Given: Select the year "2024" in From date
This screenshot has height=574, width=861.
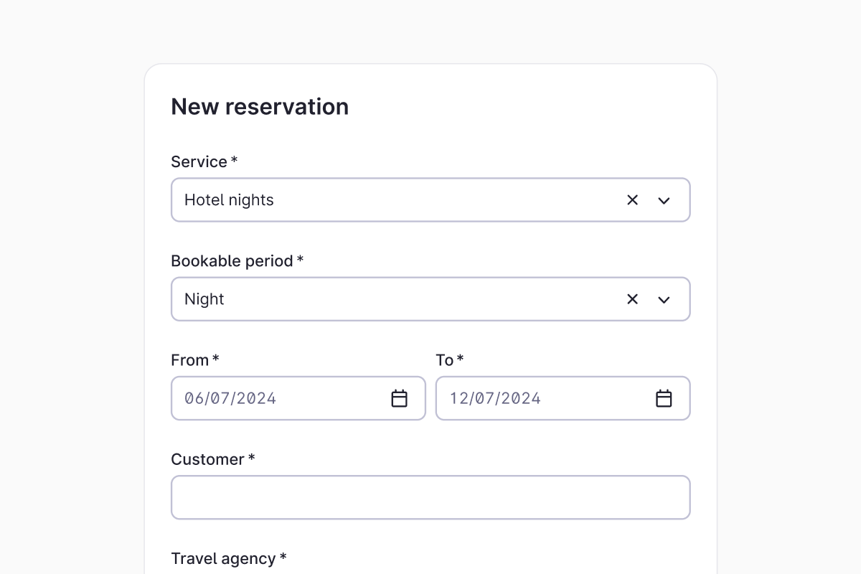Looking at the screenshot, I should (258, 398).
